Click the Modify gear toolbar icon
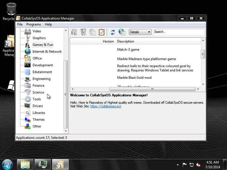Image resolution: width=227 pixels, height=170 pixels. click(x=93, y=32)
